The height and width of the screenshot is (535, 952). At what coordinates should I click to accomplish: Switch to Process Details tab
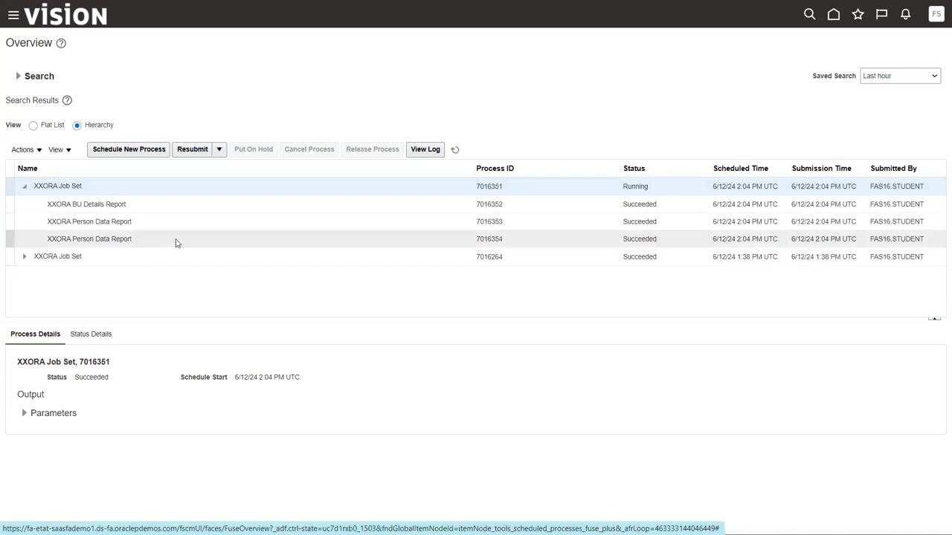point(36,334)
